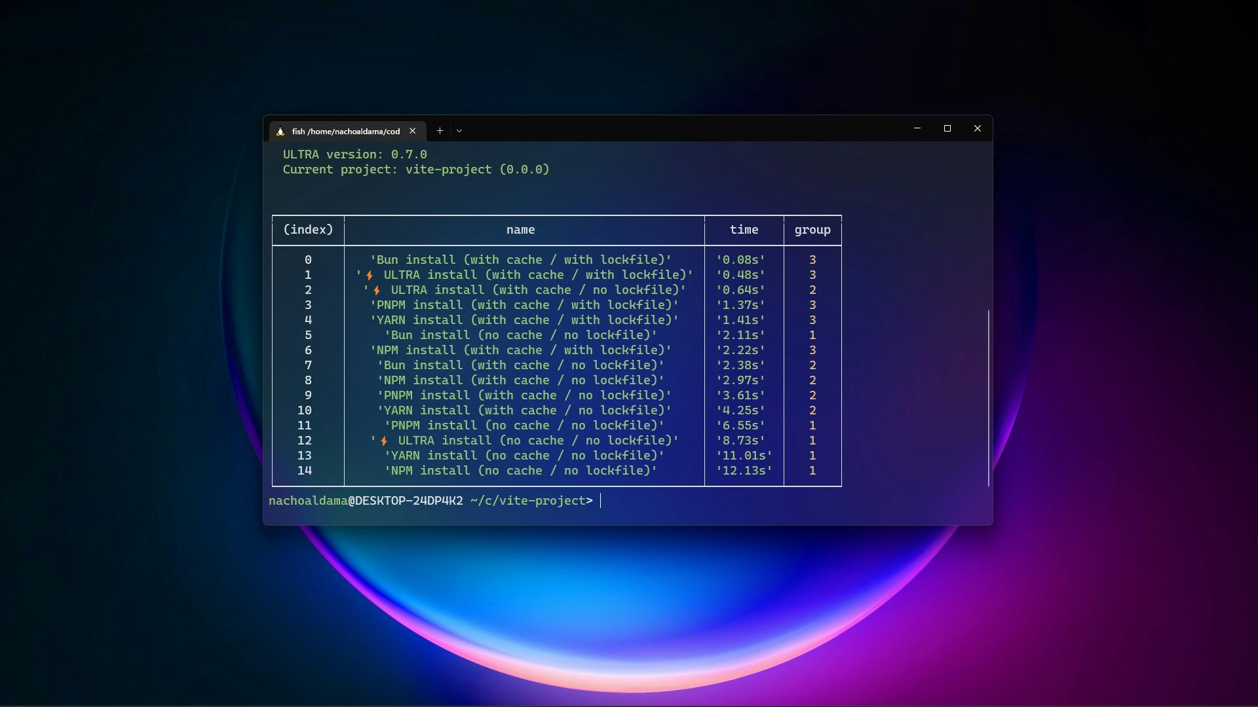Click index number 0 in the table
Image resolution: width=1258 pixels, height=707 pixels.
pyautogui.click(x=308, y=260)
